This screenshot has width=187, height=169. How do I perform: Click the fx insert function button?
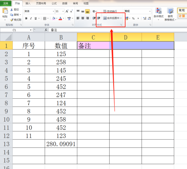tap(46, 30)
